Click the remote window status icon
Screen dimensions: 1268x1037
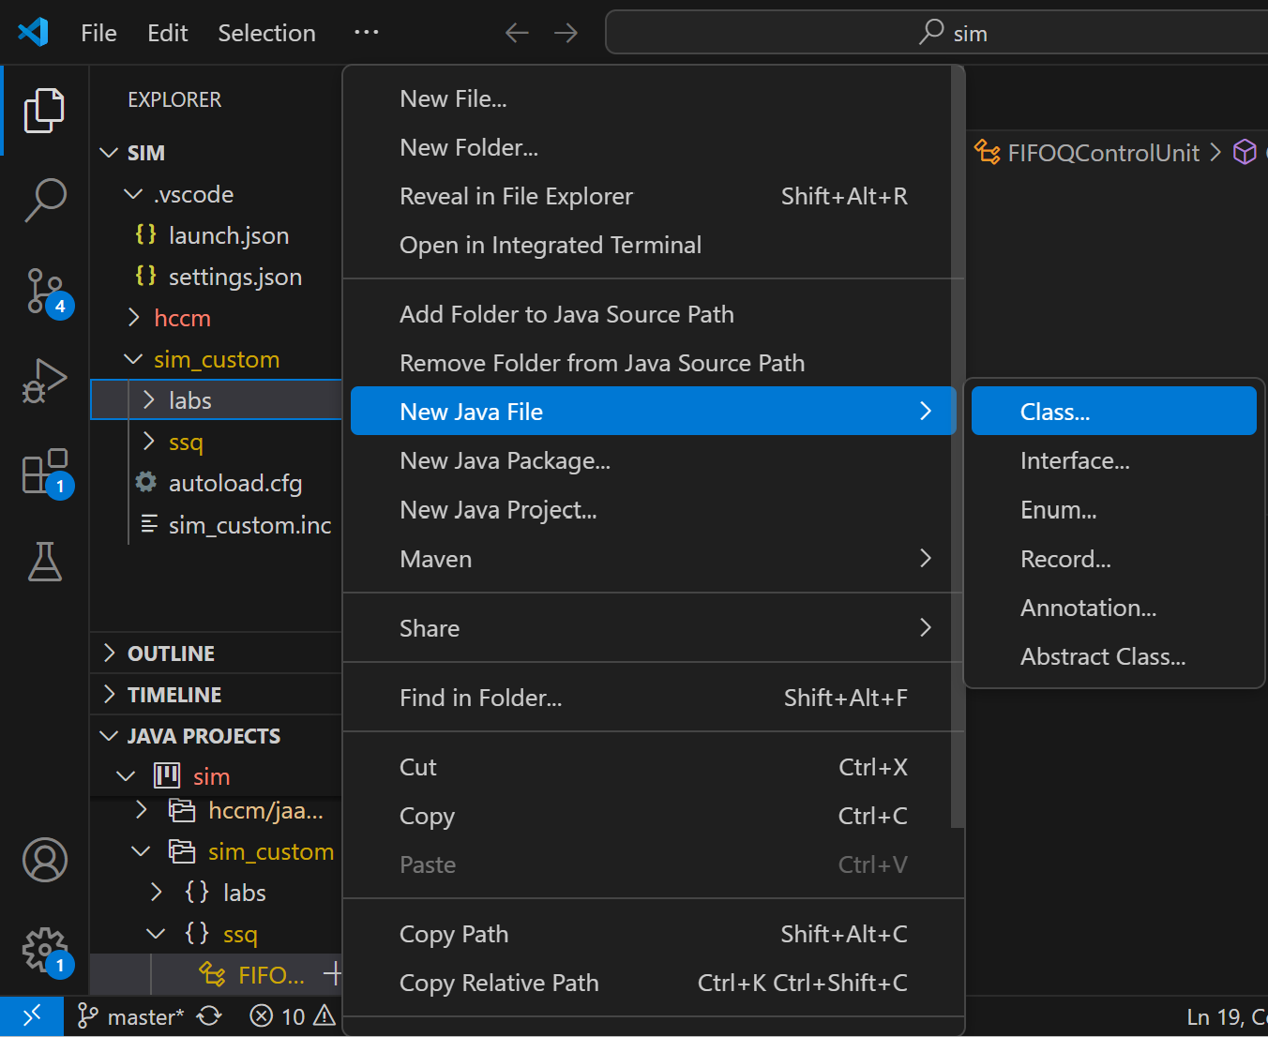click(32, 1016)
